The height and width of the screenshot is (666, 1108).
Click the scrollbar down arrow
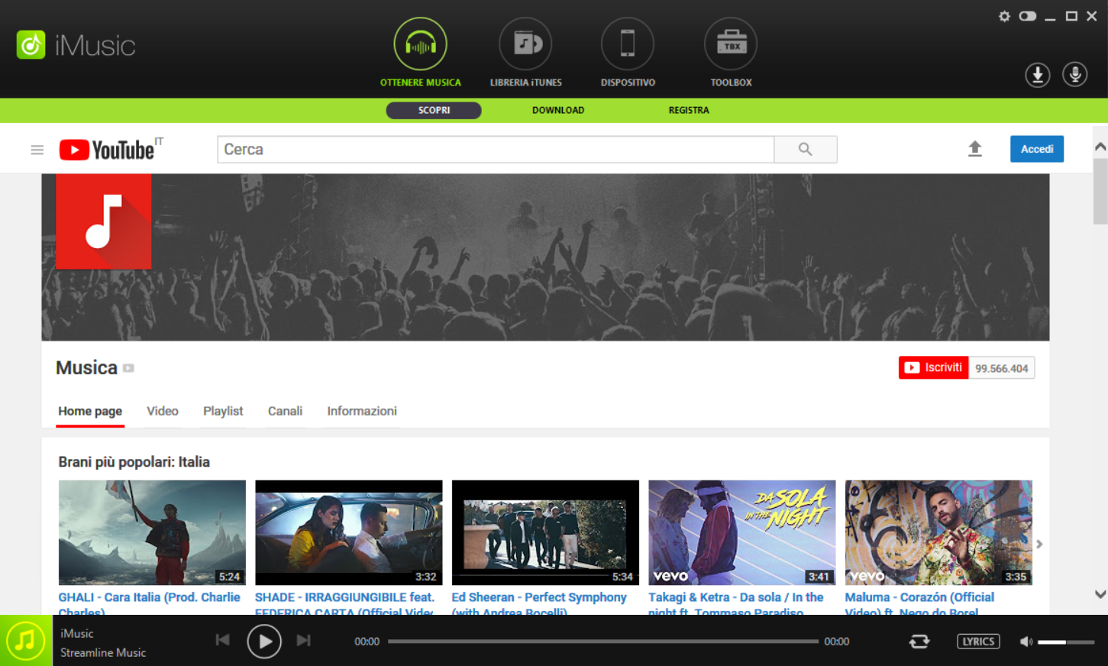point(1100,594)
